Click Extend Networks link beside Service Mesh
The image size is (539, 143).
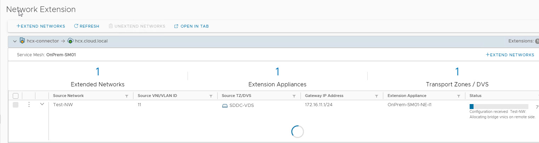(x=510, y=55)
